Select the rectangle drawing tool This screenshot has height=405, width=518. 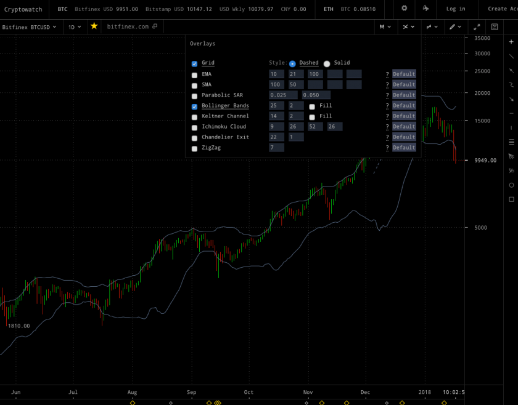click(x=511, y=199)
